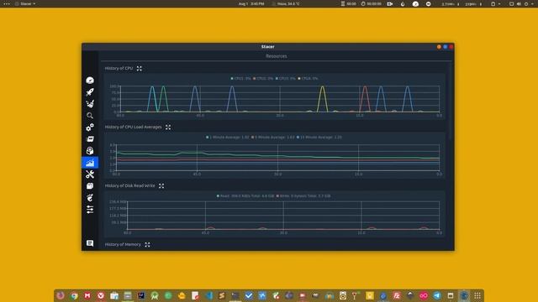
Task: Open Sublime Text from the dock
Action: tap(222, 295)
